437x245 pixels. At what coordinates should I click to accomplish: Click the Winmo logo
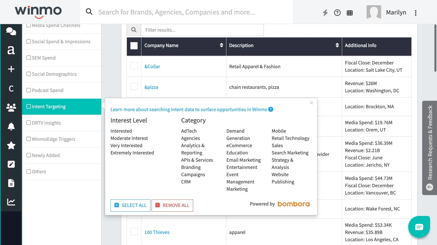[x=38, y=12]
